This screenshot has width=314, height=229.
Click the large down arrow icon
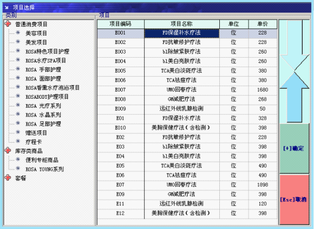click(294, 45)
